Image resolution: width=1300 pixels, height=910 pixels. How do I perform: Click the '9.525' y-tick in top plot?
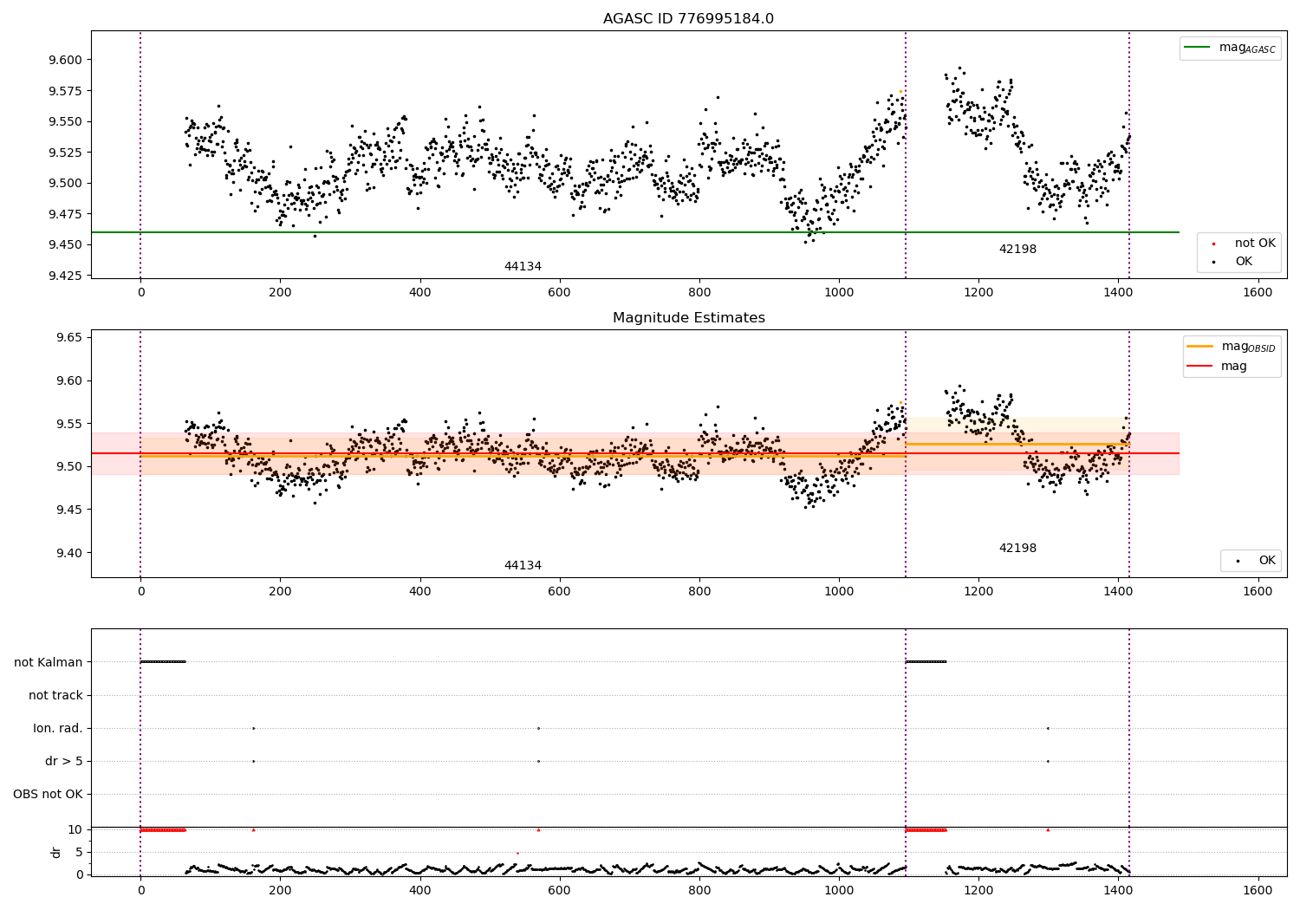pos(67,153)
